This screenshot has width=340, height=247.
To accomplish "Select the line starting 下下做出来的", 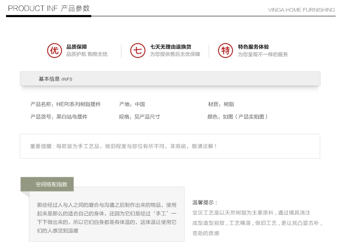I will click(106, 222).
